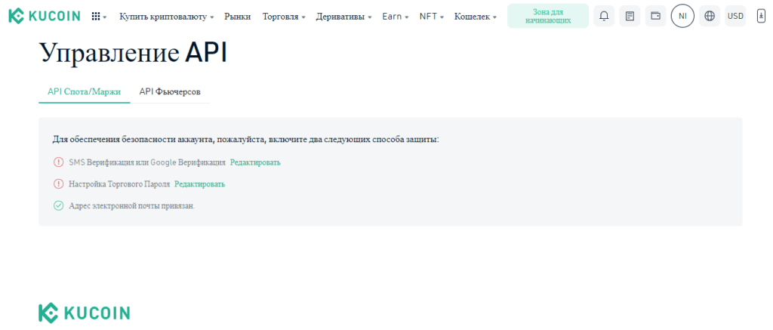Switch to API Фьючерсов tab
The width and height of the screenshot is (773, 330).
click(170, 91)
